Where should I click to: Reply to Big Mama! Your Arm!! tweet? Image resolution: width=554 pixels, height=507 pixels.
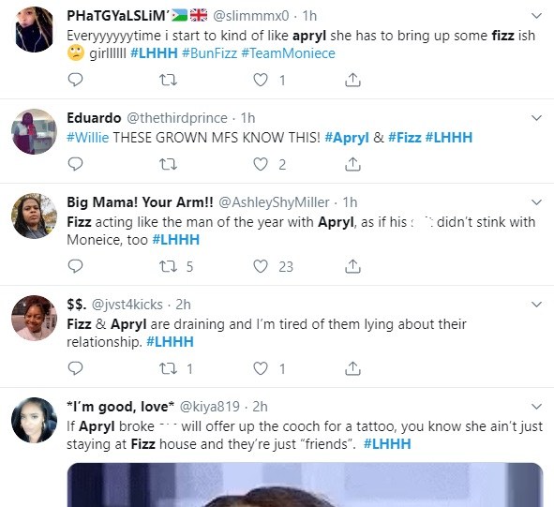click(75, 266)
